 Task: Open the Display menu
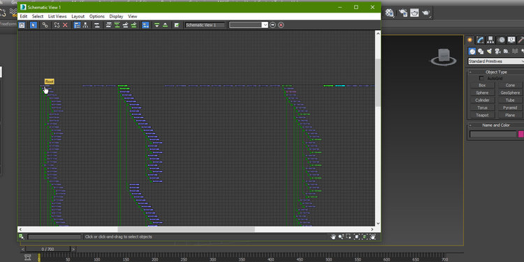tap(116, 16)
